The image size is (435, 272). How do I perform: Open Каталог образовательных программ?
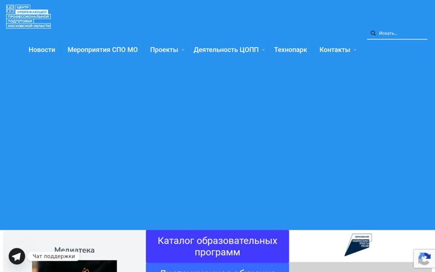tap(217, 247)
